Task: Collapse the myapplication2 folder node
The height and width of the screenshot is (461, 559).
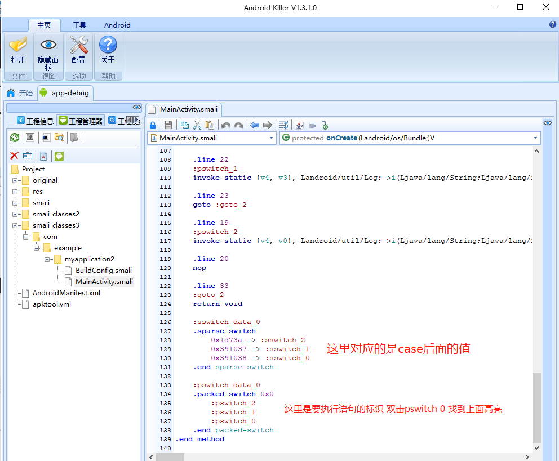Action: click(x=47, y=259)
